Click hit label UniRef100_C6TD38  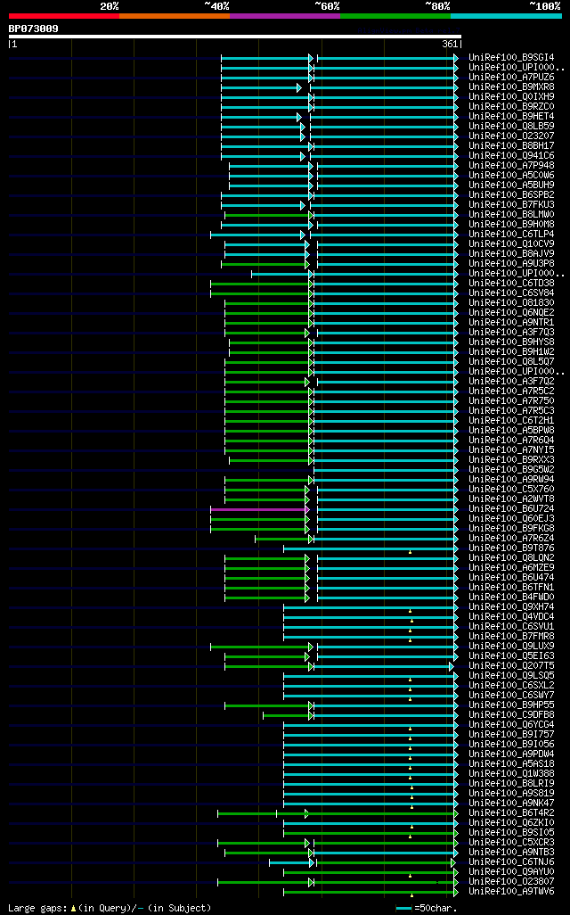pyautogui.click(x=512, y=284)
